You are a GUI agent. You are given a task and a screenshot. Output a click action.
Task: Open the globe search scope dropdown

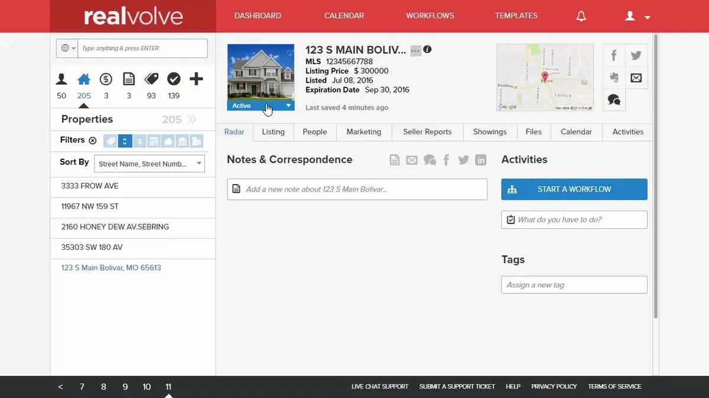68,48
